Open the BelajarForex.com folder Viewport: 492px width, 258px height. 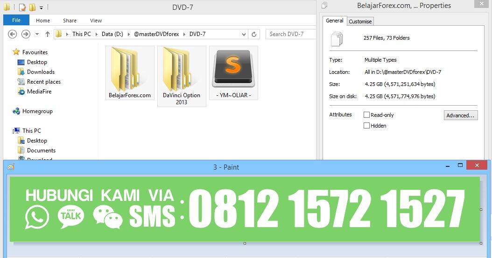tap(130, 73)
